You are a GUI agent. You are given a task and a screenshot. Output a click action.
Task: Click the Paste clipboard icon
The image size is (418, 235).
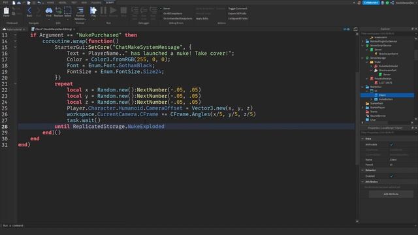click(6, 11)
